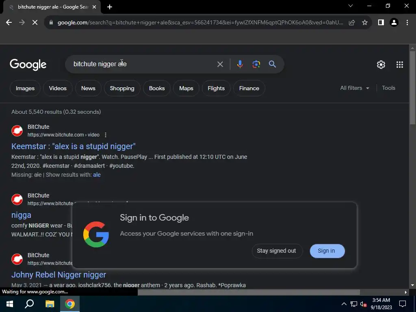Click the BitChute favicon of Johny Rebel result
The image size is (416, 312).
click(x=17, y=259)
